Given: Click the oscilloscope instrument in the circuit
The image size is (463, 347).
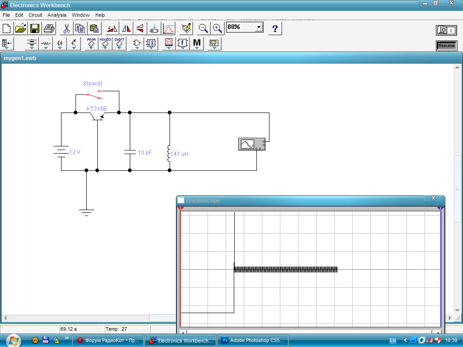Looking at the screenshot, I should click(251, 144).
